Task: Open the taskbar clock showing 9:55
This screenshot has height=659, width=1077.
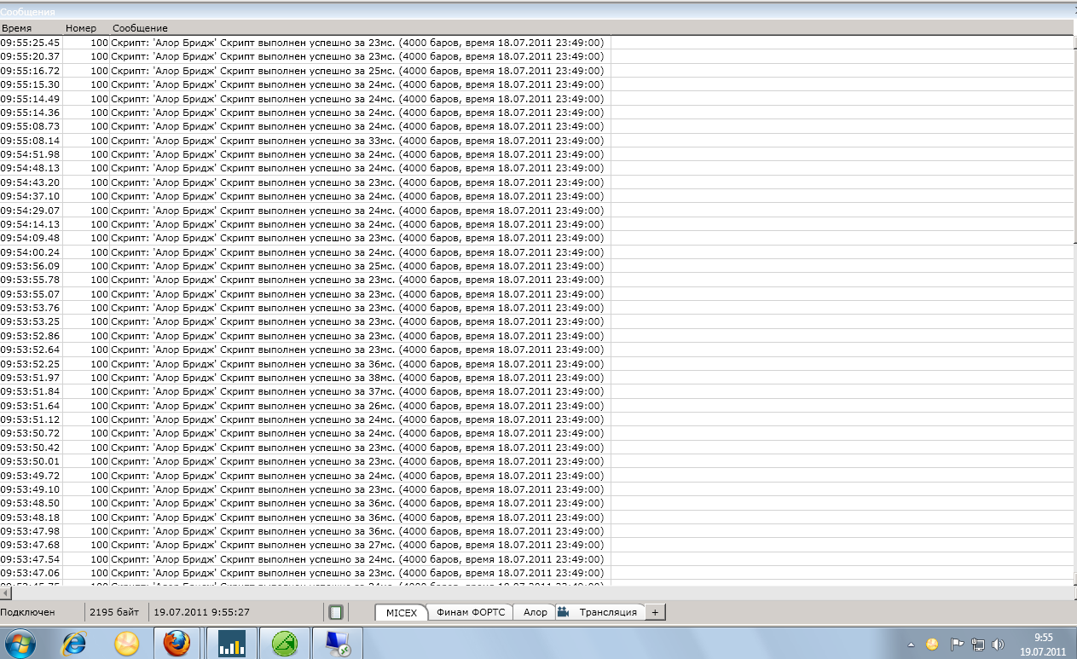Action: coord(1043,644)
